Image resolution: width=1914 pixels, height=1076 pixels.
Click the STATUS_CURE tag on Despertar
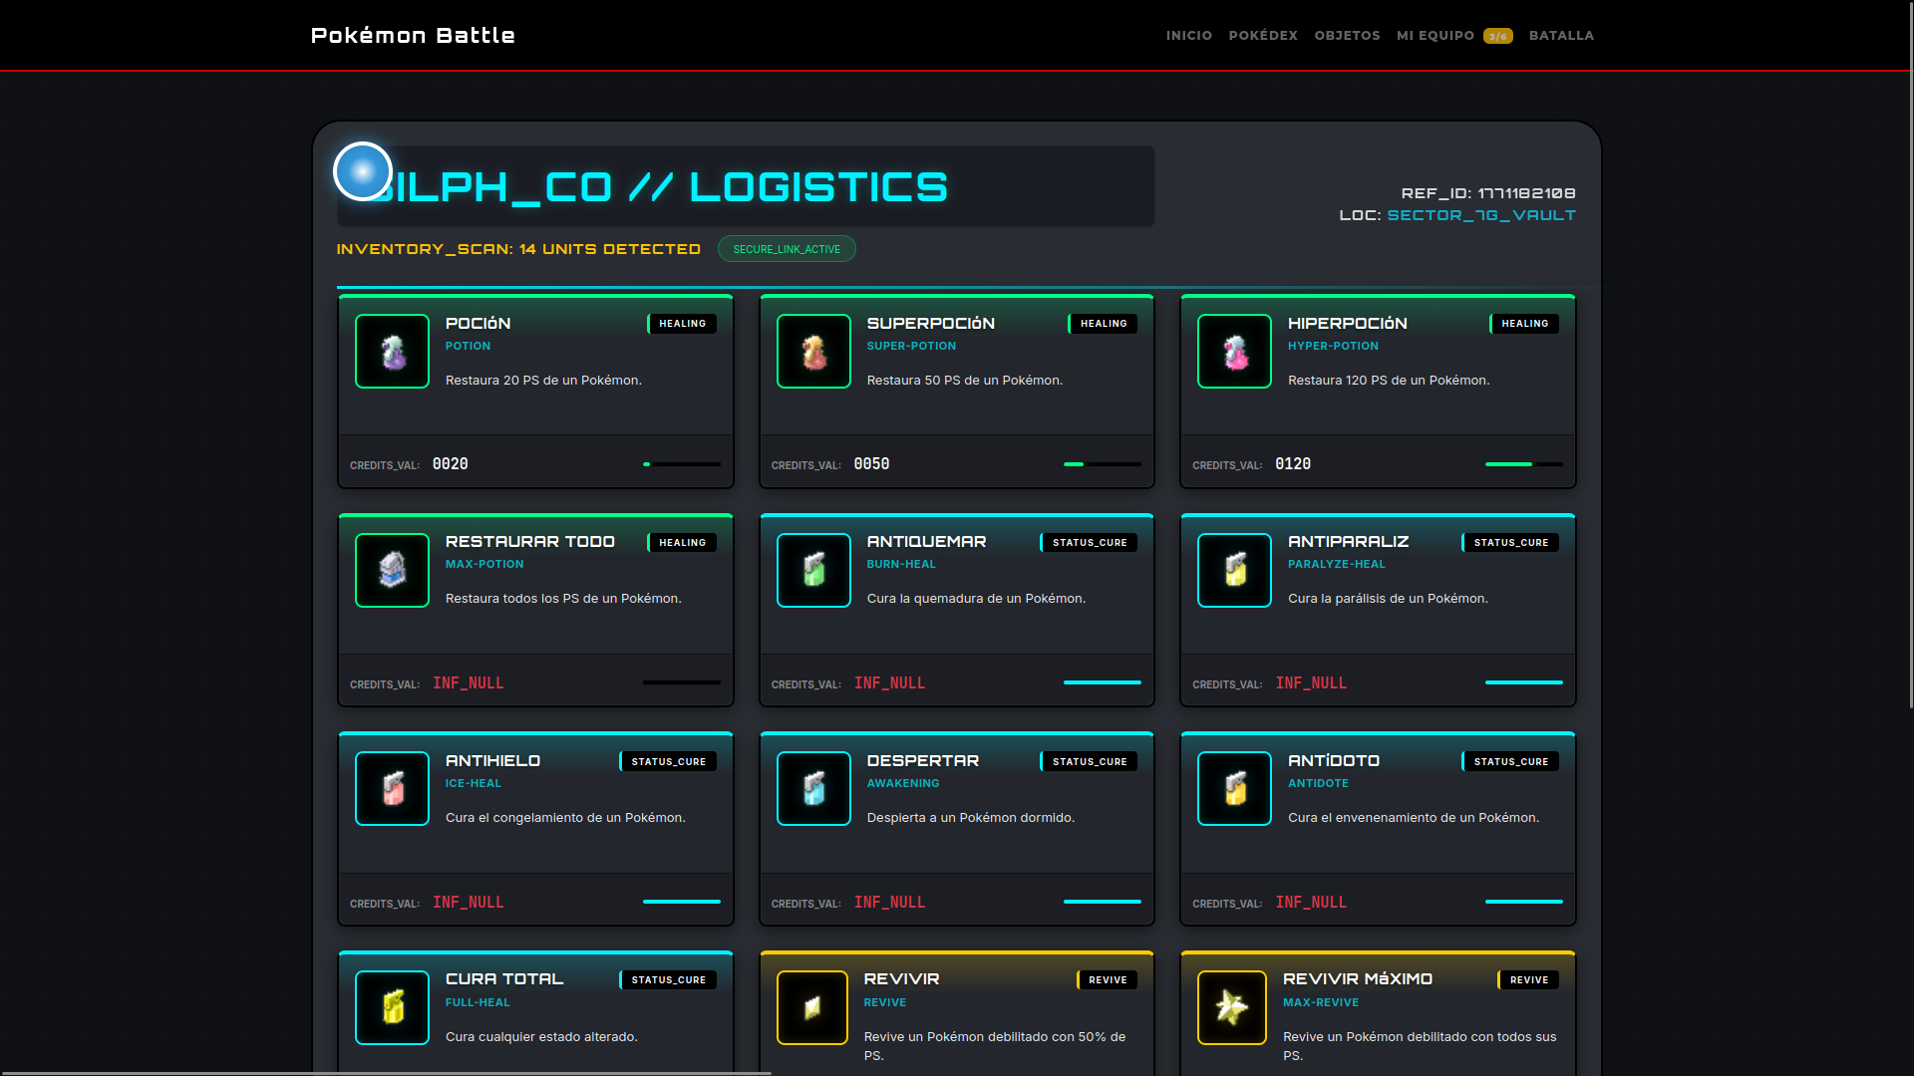point(1090,762)
